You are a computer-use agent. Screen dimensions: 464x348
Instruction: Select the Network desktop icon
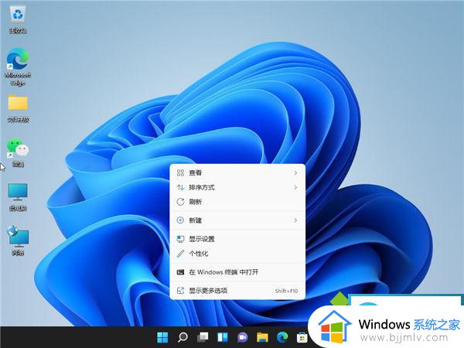[18, 241]
